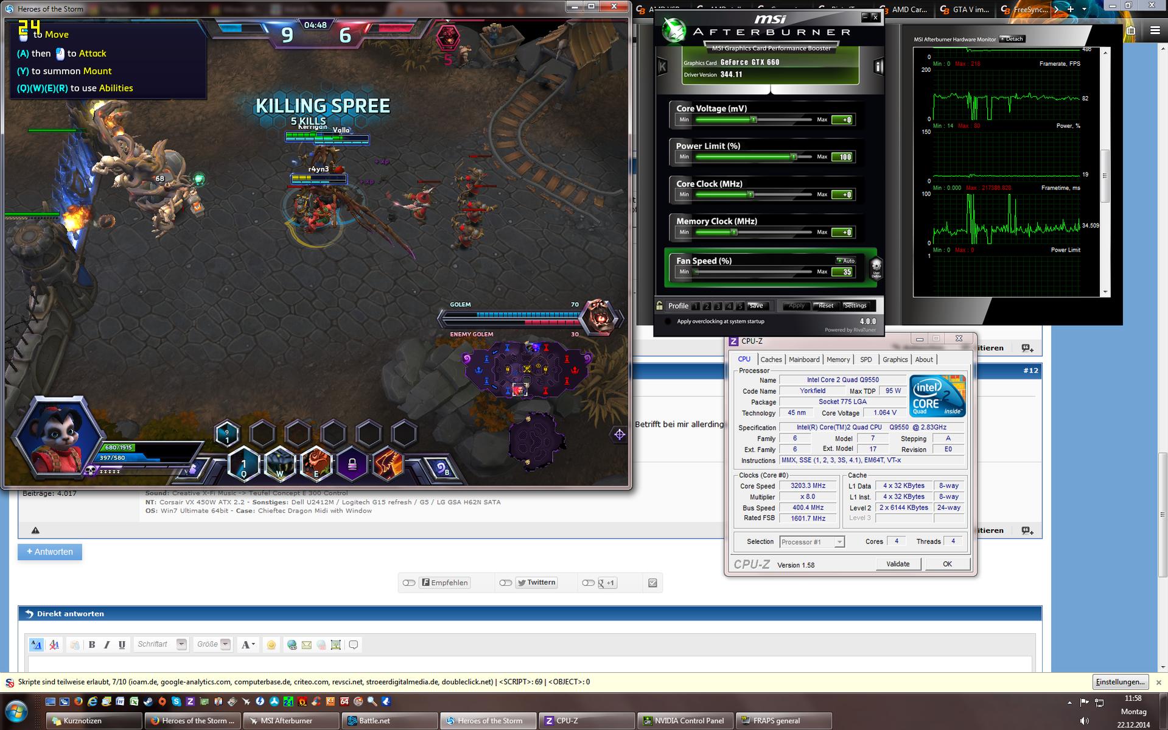Screen dimensions: 1168x730
Task: Click Validate in CPU-Z
Action: pyautogui.click(x=898, y=564)
